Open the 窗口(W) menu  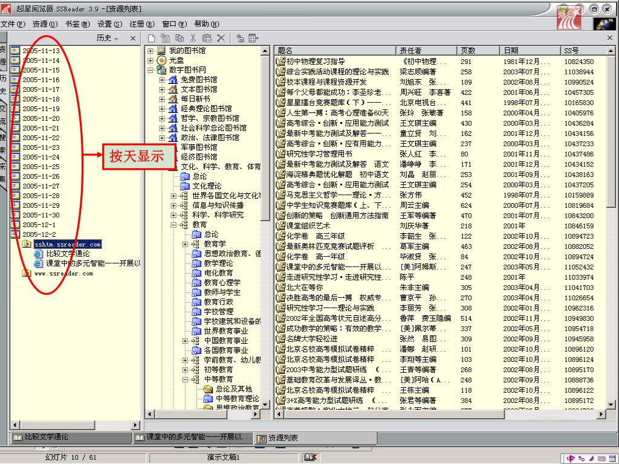[x=175, y=24]
